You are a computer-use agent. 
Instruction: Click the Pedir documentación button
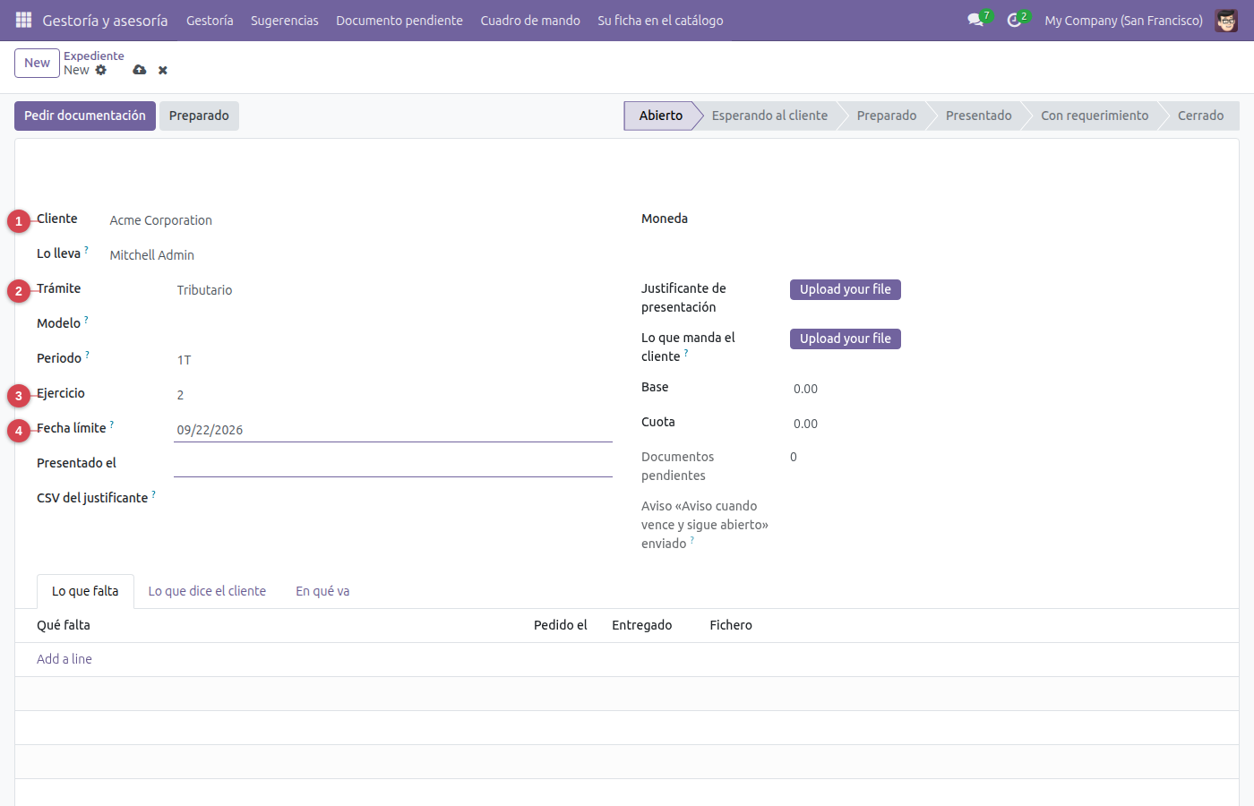85,116
